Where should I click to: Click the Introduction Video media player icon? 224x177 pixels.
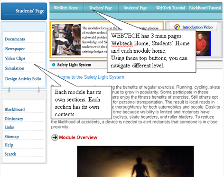click(x=177, y=27)
